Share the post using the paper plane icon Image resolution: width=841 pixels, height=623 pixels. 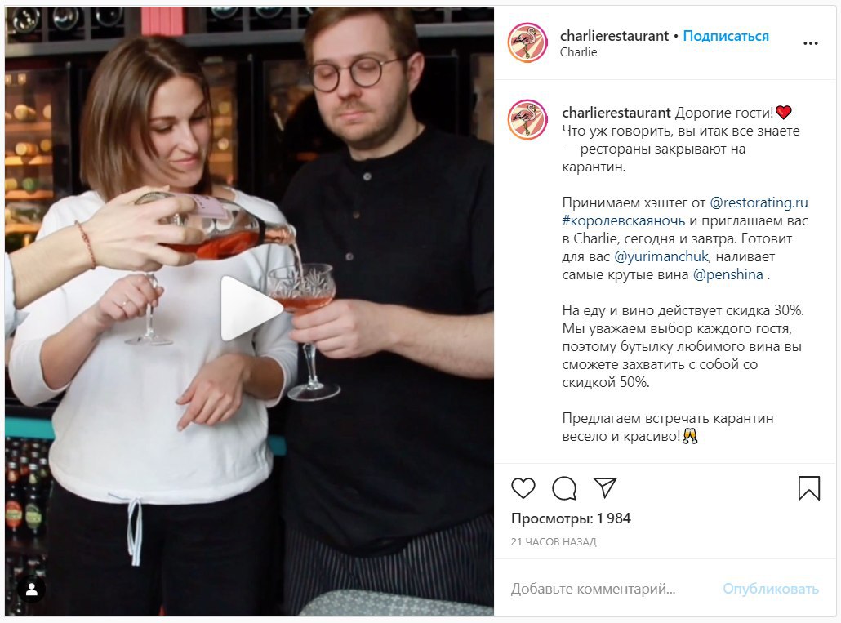coord(605,487)
